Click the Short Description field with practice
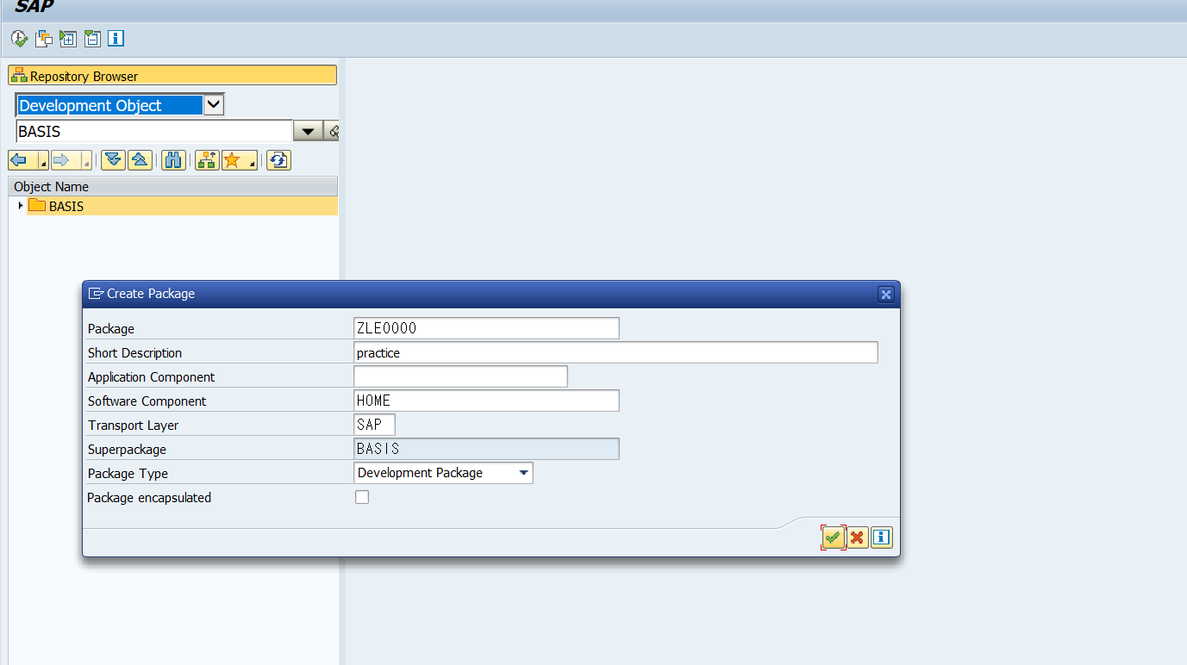This screenshot has height=665, width=1187. [x=615, y=352]
